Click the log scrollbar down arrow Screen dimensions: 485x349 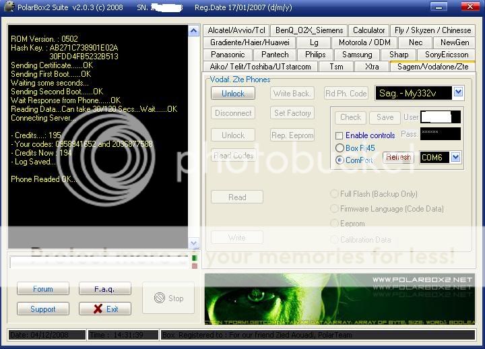(193, 243)
